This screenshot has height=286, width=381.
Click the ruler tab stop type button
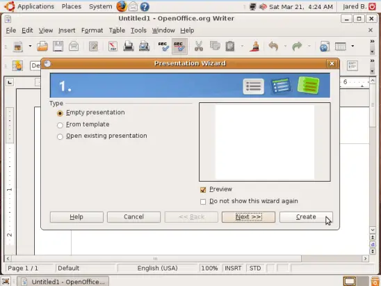(x=10, y=82)
